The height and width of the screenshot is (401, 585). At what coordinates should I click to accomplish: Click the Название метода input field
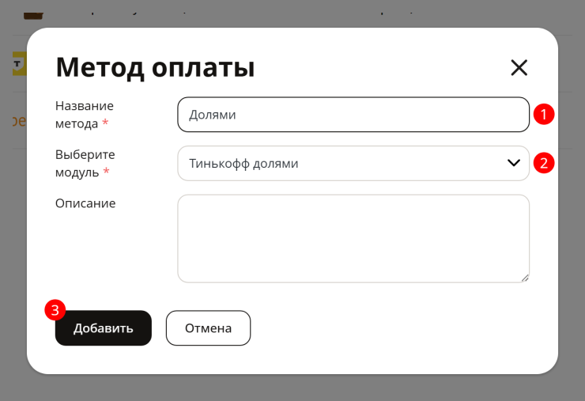(353, 115)
